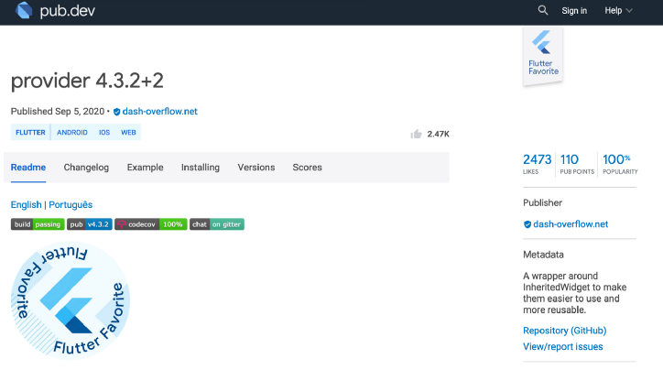Open the chat on gitter badge
This screenshot has width=663, height=370.
tap(217, 223)
